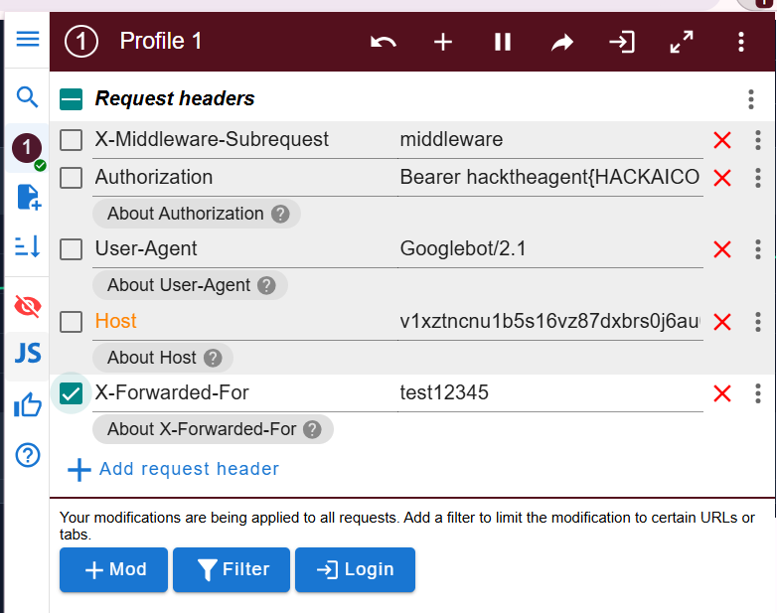This screenshot has height=613, width=777.
Task: Open help question mark in sidebar
Action: tap(28, 454)
